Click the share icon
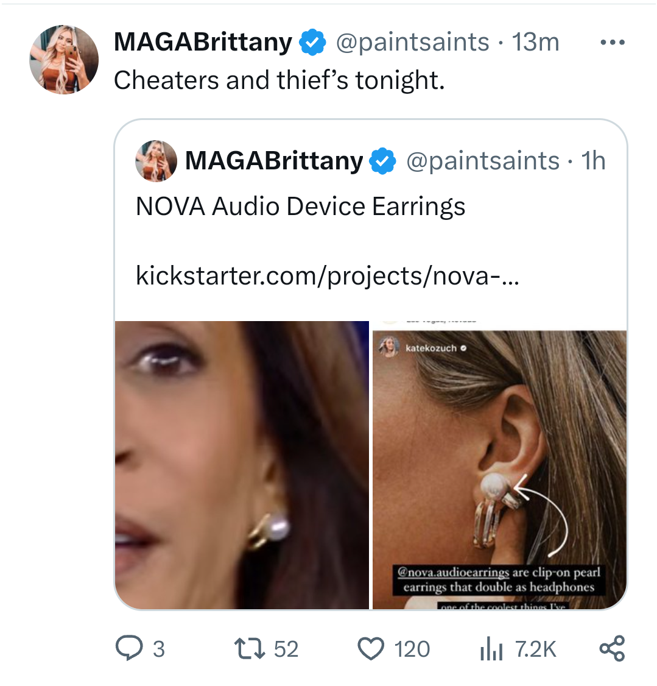 [x=612, y=648]
